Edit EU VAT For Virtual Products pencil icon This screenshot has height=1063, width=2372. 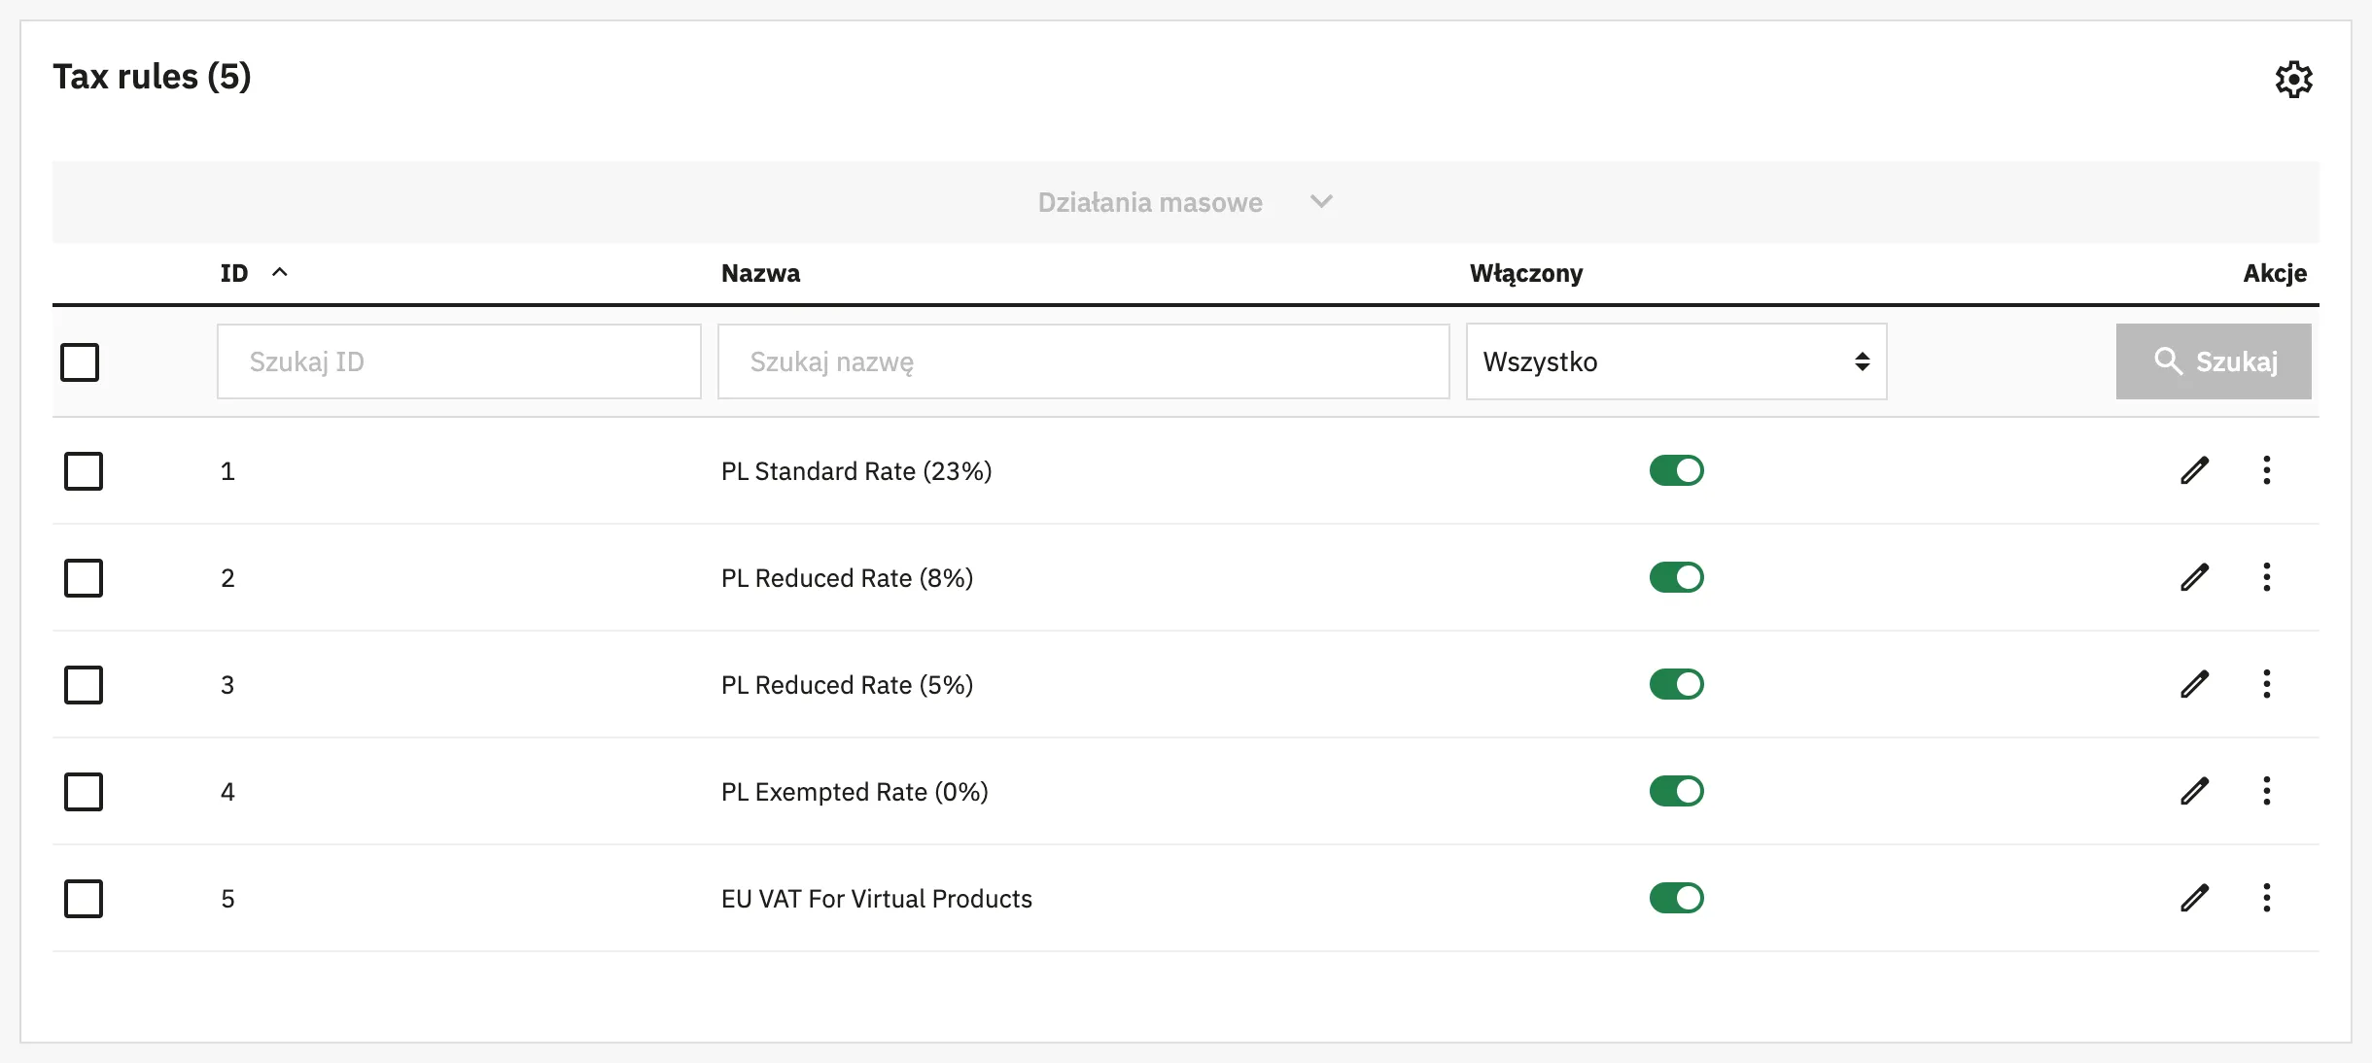(2194, 898)
